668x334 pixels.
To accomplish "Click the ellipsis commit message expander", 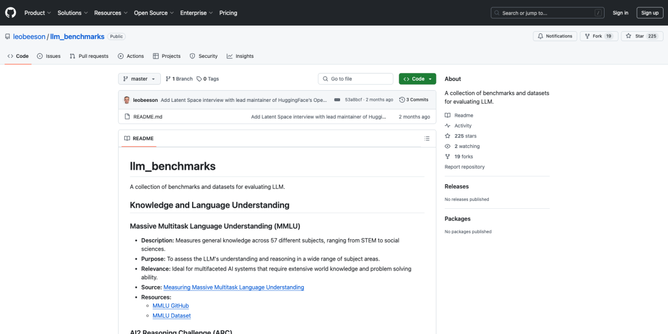I will (337, 100).
